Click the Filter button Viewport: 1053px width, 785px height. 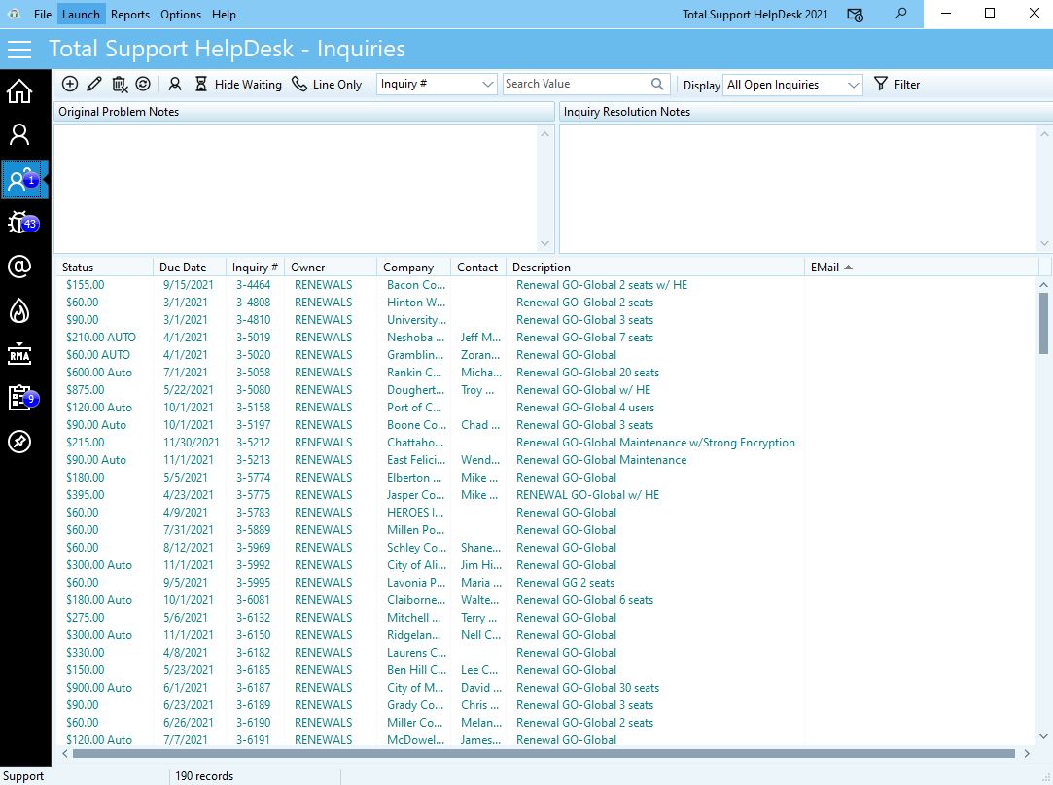click(897, 84)
